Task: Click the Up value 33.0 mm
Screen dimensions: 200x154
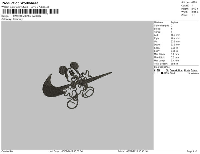Action: 175,41
